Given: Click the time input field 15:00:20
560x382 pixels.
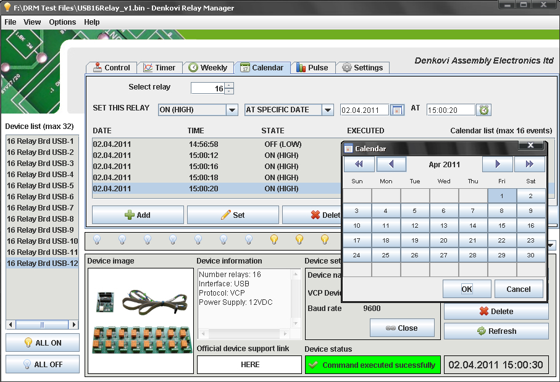Looking at the screenshot, I should (x=451, y=110).
